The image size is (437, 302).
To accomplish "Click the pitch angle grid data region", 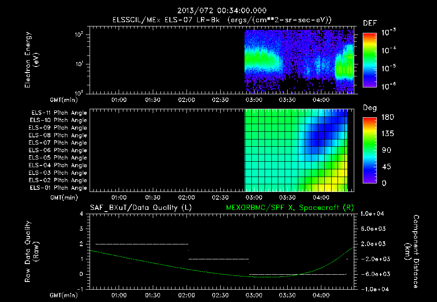I will (x=296, y=150).
